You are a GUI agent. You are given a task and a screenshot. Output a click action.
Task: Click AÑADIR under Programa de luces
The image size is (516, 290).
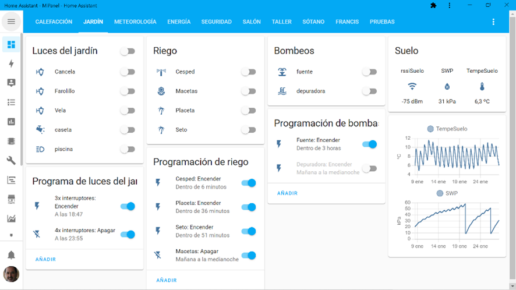coord(45,259)
